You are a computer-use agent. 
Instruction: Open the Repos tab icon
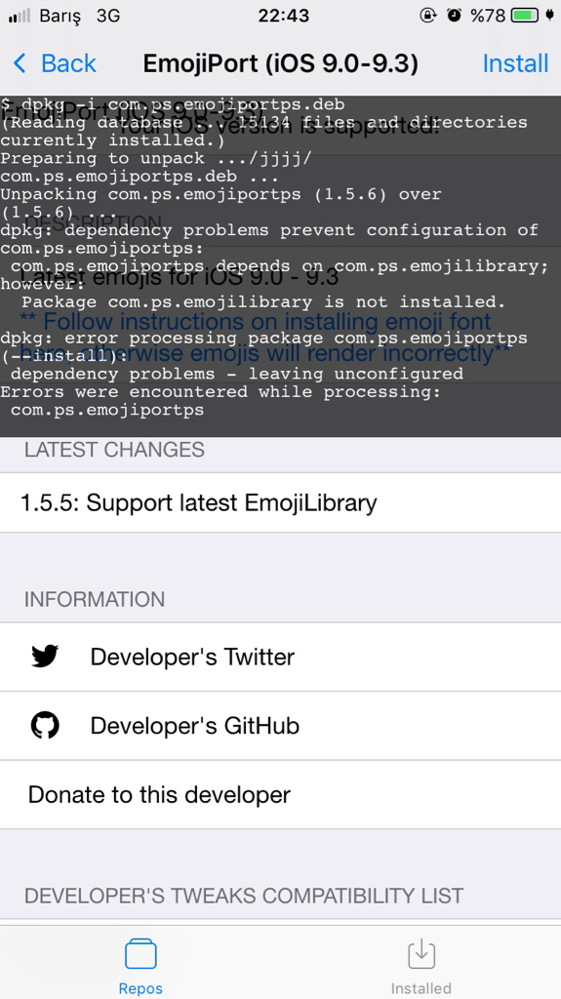pyautogui.click(x=140, y=954)
